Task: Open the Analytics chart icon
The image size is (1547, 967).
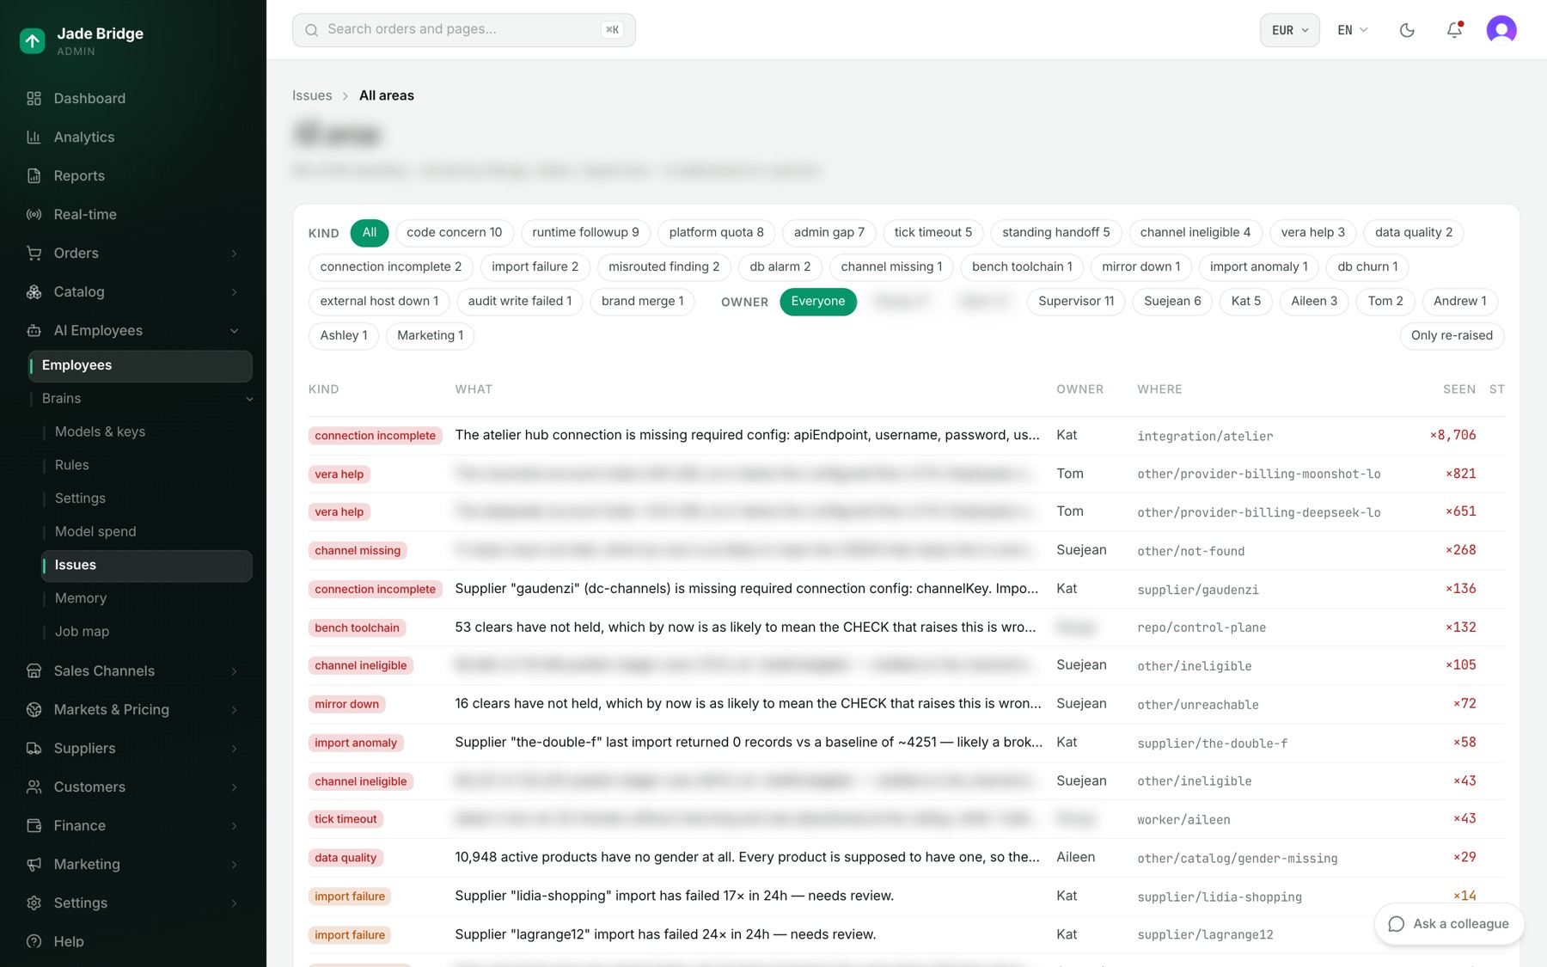Action: (x=34, y=138)
